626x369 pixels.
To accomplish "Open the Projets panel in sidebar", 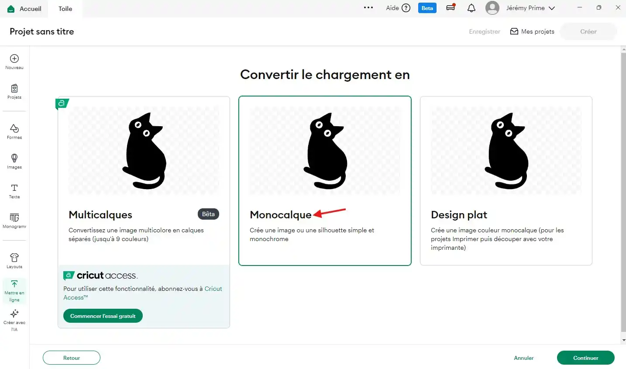I will point(14,91).
